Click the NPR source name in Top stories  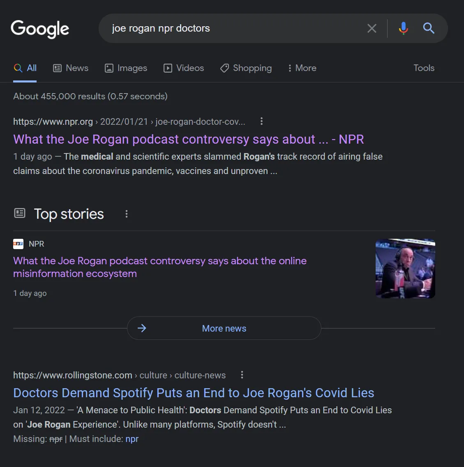[37, 244]
